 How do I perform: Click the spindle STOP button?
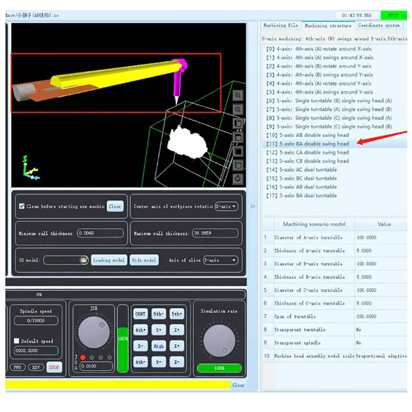point(54,367)
